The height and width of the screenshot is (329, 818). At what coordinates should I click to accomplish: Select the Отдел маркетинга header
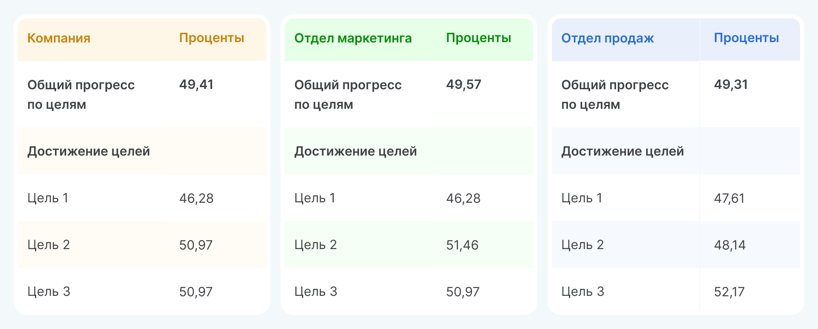(x=353, y=38)
